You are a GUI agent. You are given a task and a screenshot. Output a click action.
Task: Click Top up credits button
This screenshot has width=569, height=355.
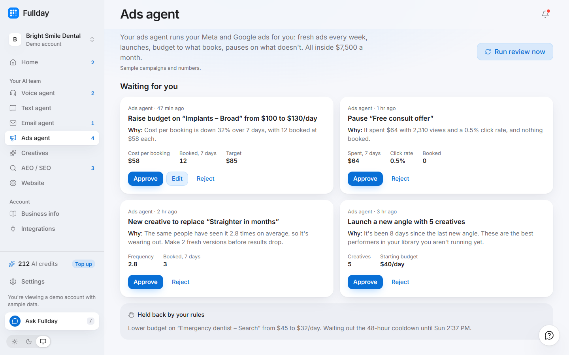tap(83, 264)
